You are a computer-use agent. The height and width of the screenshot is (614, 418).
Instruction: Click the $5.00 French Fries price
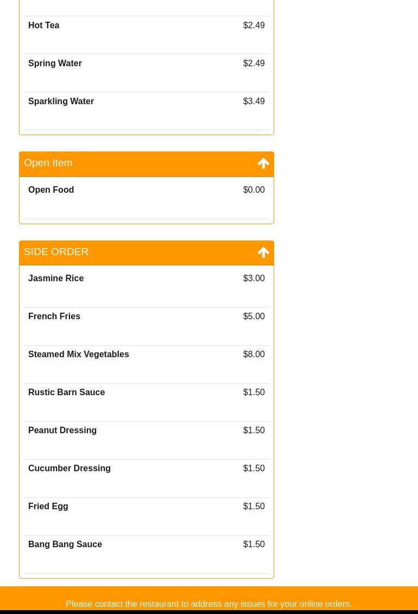254,316
